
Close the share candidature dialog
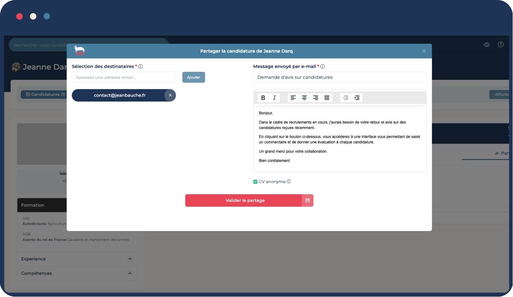click(x=424, y=51)
